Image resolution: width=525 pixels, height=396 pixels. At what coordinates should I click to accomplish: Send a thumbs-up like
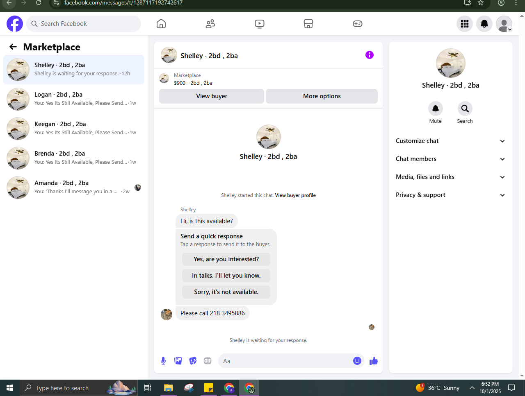click(x=374, y=361)
